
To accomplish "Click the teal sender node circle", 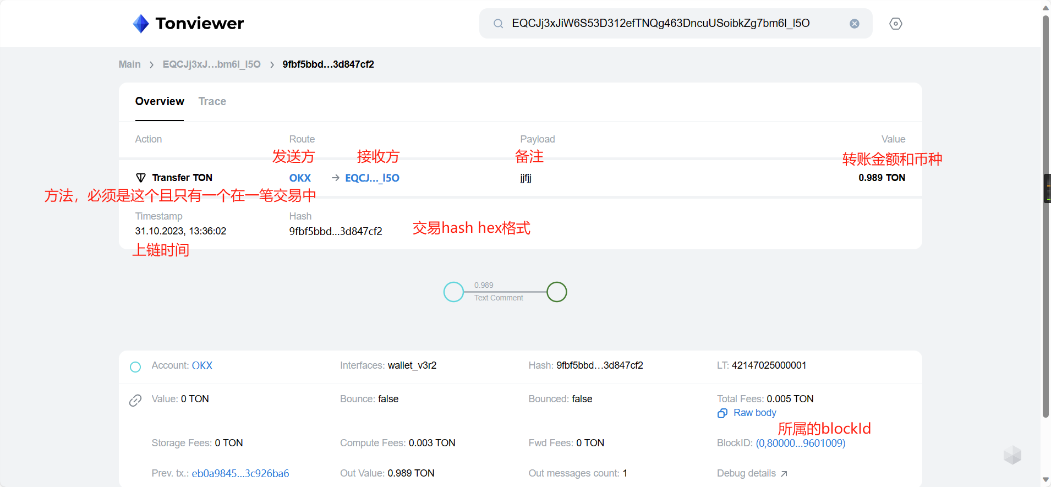I will [x=453, y=292].
